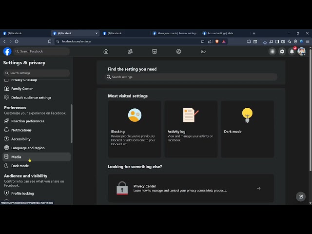Click the sidebar scrollbar thumb
This screenshot has height=234, width=312.
pos(72,123)
